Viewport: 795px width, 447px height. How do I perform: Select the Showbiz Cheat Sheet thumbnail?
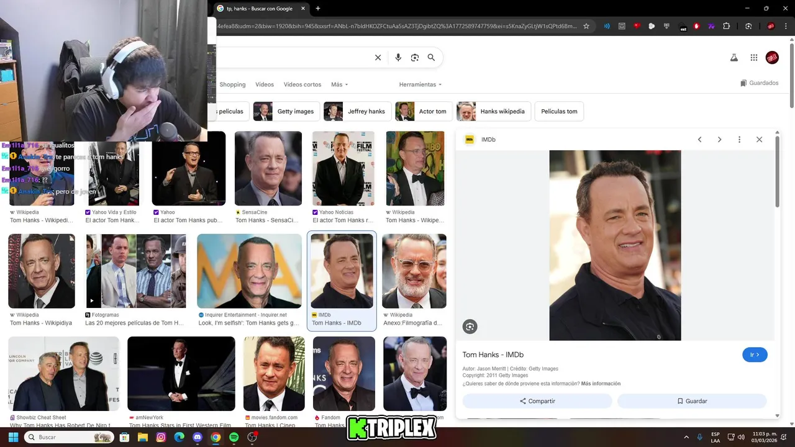pos(64,374)
